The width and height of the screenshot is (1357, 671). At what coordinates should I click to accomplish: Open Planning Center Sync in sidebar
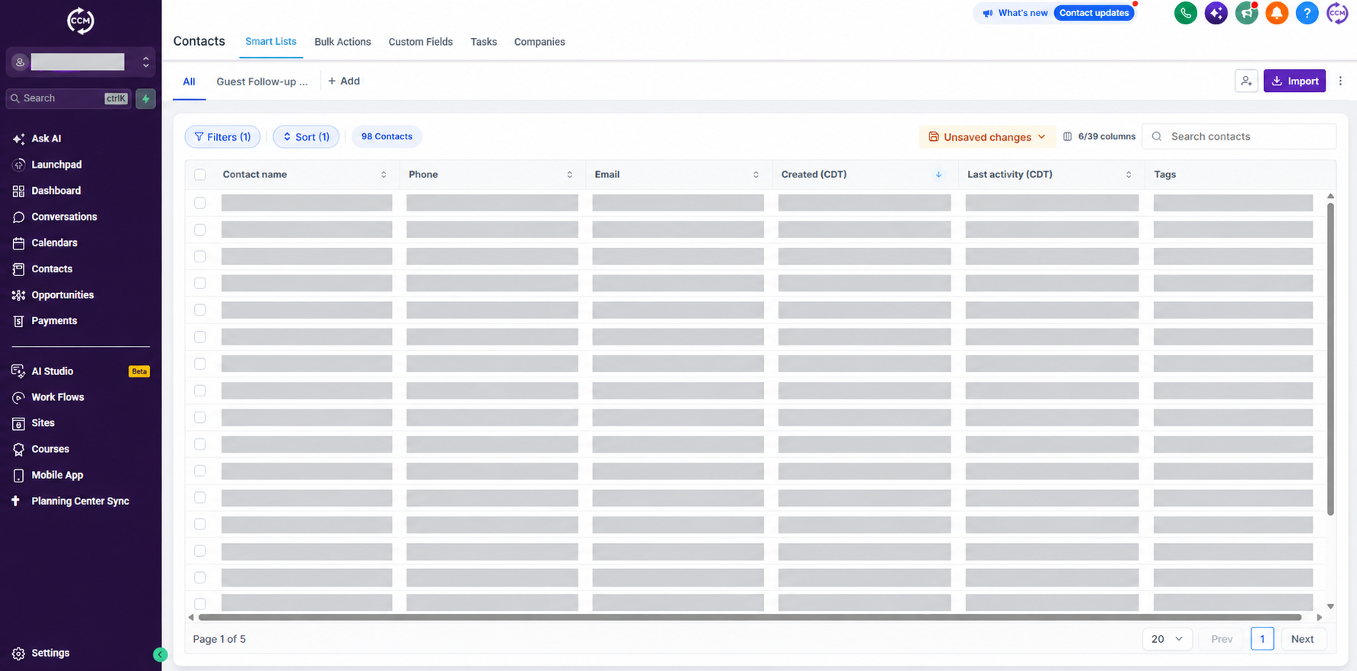click(80, 501)
